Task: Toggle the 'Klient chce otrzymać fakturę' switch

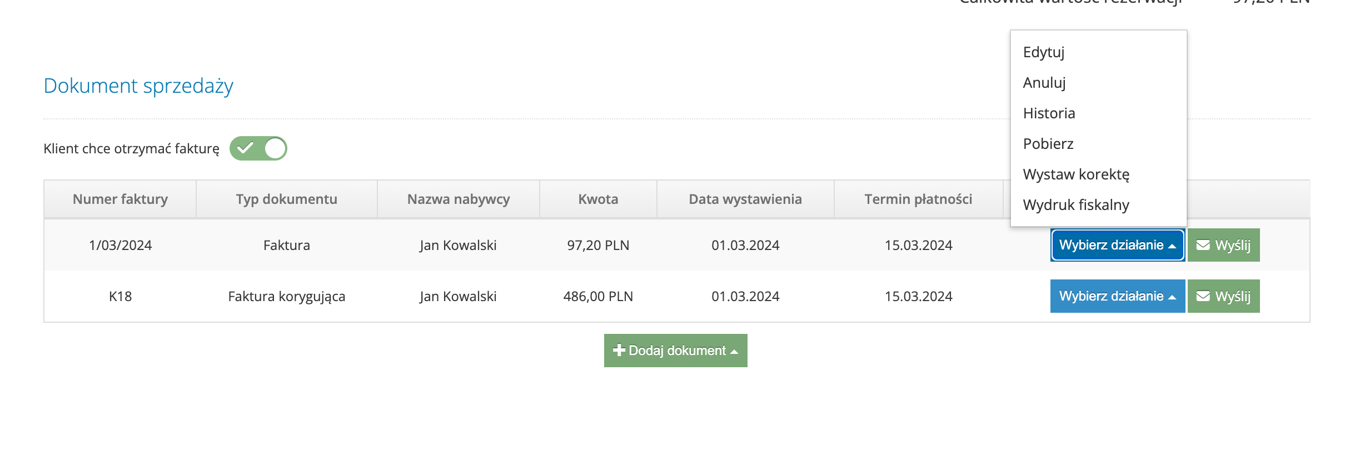Action: pos(258,148)
